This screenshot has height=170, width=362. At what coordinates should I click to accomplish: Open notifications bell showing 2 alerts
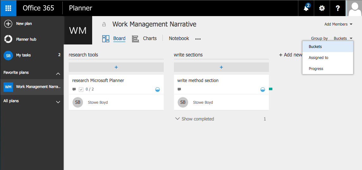[306, 8]
